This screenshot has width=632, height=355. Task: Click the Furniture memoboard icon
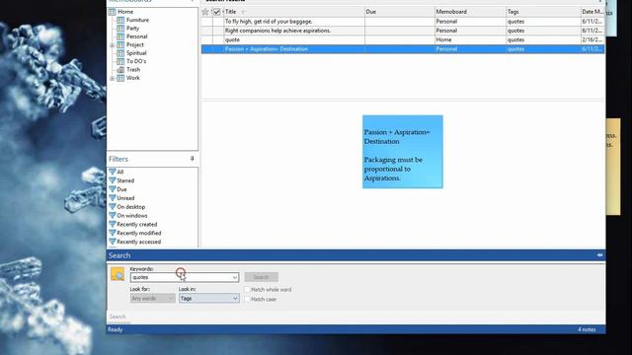(120, 20)
